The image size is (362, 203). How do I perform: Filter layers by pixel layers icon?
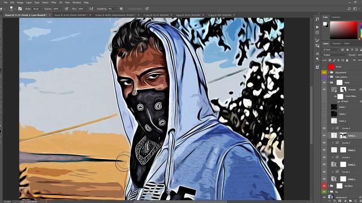click(343, 50)
